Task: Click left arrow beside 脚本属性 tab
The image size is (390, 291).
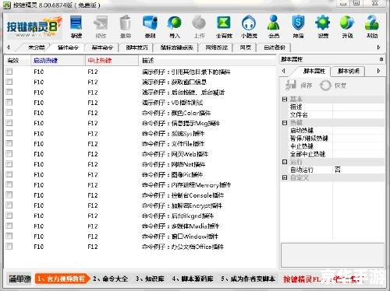Action: (x=284, y=71)
